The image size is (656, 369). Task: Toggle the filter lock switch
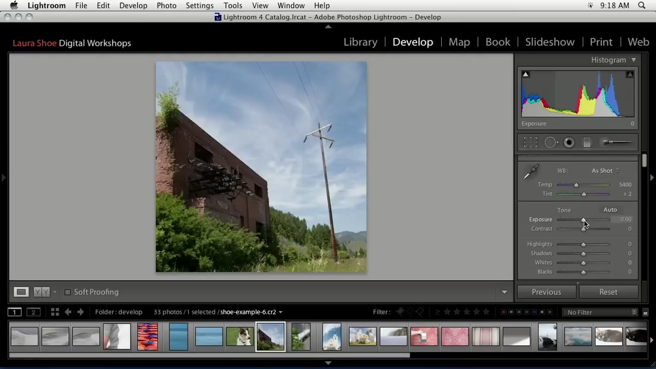point(646,312)
